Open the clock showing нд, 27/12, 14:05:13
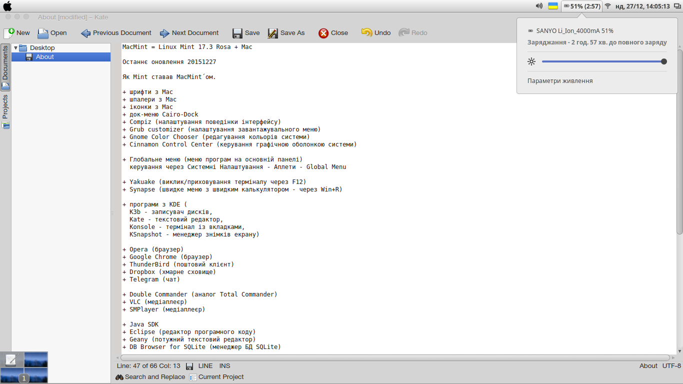The width and height of the screenshot is (683, 384). coord(642,6)
